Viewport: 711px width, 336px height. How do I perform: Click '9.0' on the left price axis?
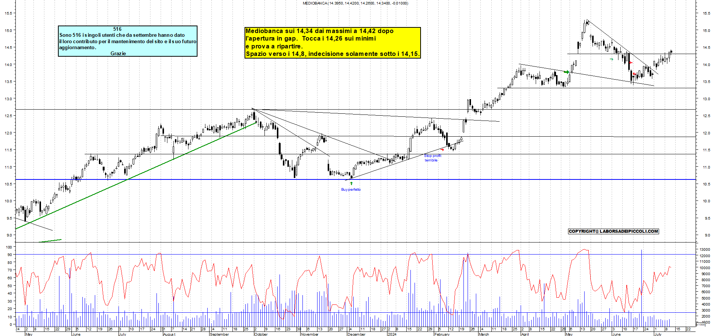[x=9, y=235]
